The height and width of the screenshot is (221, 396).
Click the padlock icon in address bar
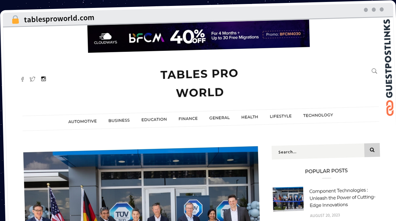(x=15, y=20)
